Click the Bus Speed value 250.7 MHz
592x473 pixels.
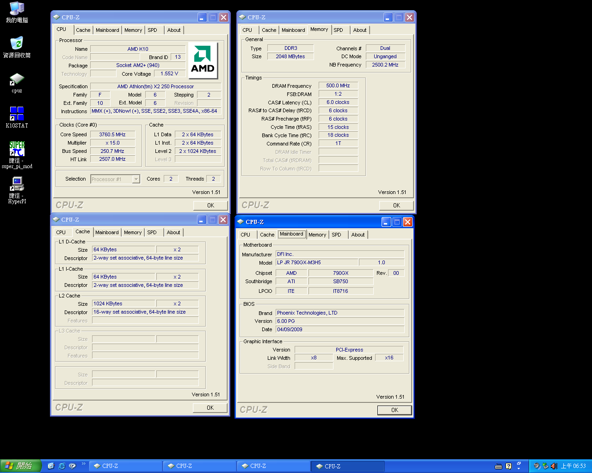pyautogui.click(x=112, y=151)
